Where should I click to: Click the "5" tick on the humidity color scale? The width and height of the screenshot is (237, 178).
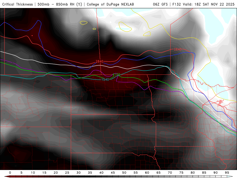click(x=21, y=173)
